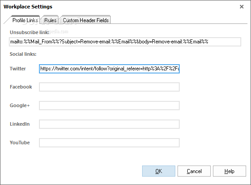Open Help for this dialog
Viewport: 251px width, 185px height.
click(x=229, y=171)
